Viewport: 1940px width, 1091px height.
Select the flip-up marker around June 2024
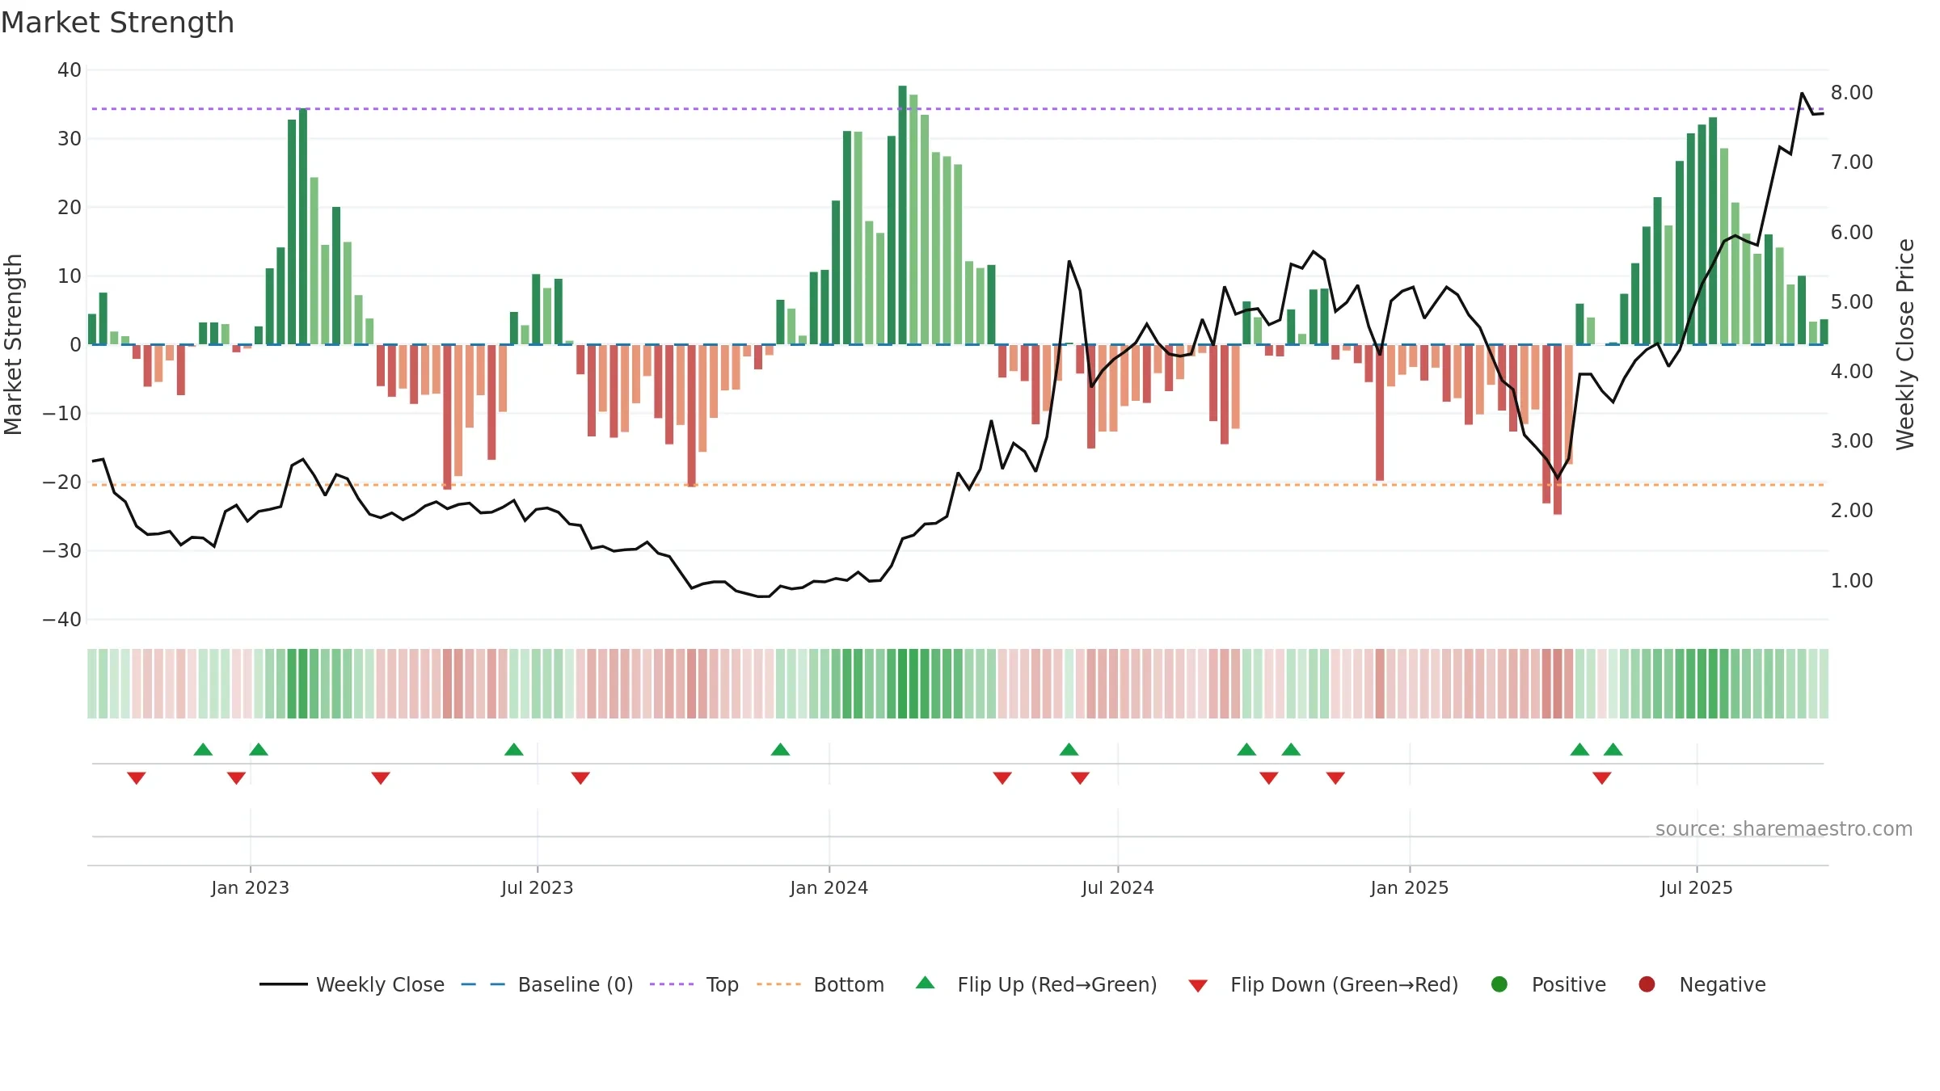(x=1069, y=749)
